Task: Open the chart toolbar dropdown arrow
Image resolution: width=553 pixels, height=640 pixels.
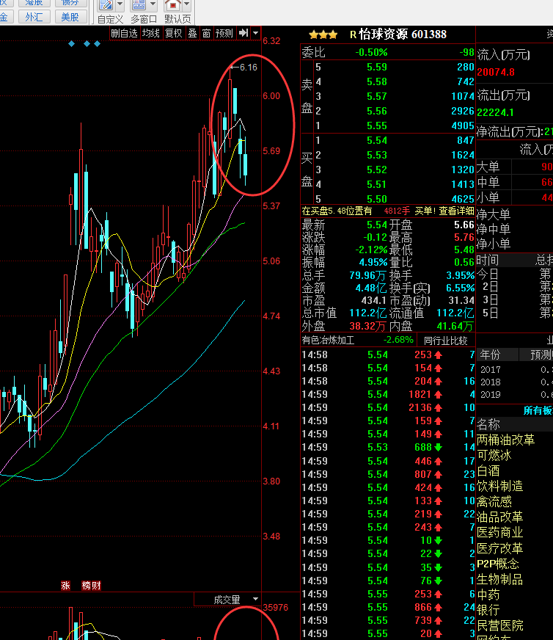Action: pos(256,33)
